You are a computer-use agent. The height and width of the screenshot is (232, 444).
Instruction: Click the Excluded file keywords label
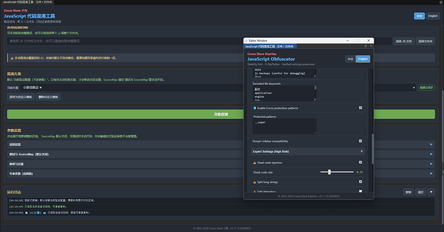(266, 84)
